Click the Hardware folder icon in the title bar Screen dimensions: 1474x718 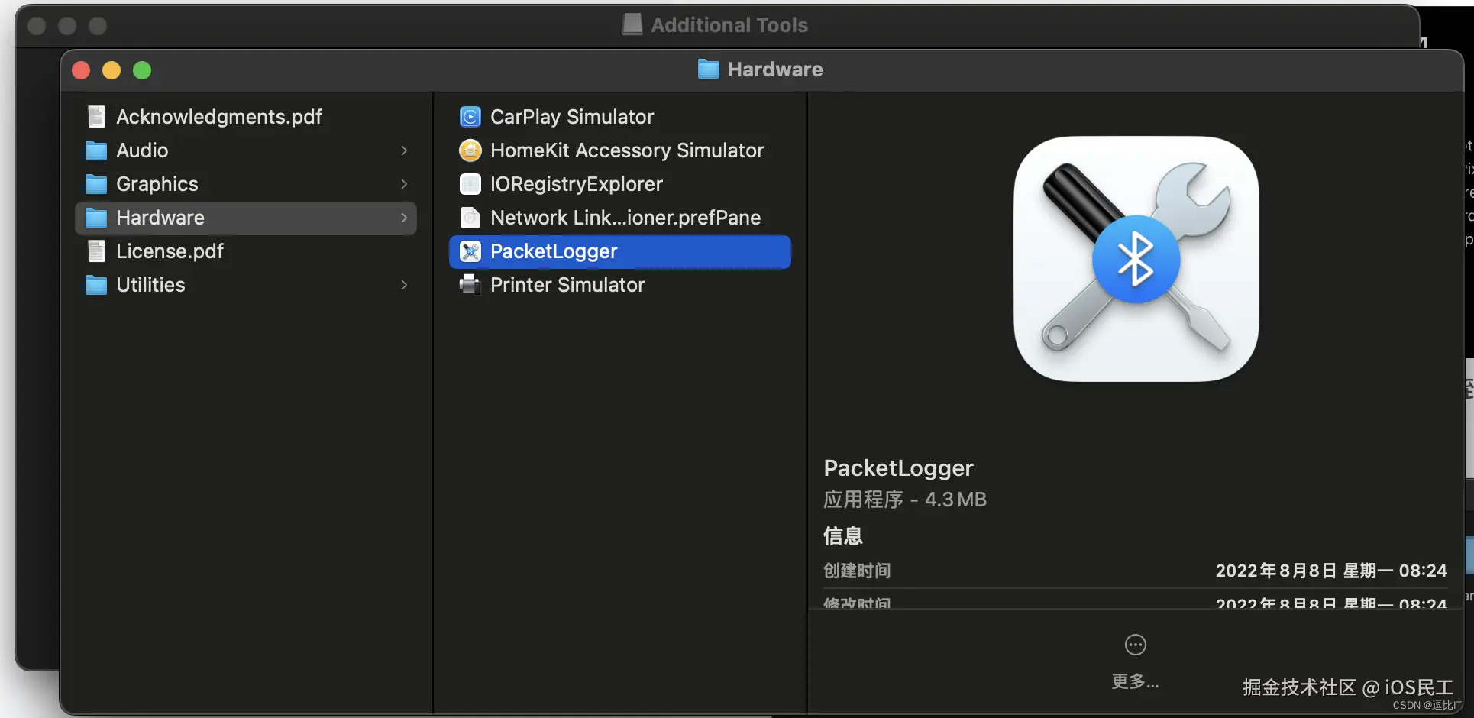coord(708,70)
